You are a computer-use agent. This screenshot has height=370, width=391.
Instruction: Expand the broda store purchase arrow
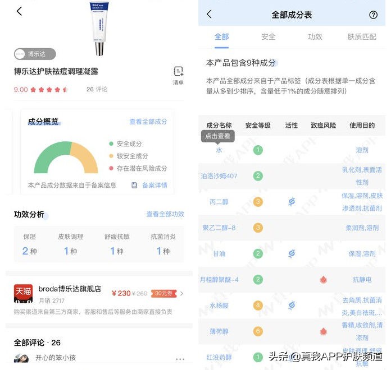pyautogui.click(x=182, y=294)
